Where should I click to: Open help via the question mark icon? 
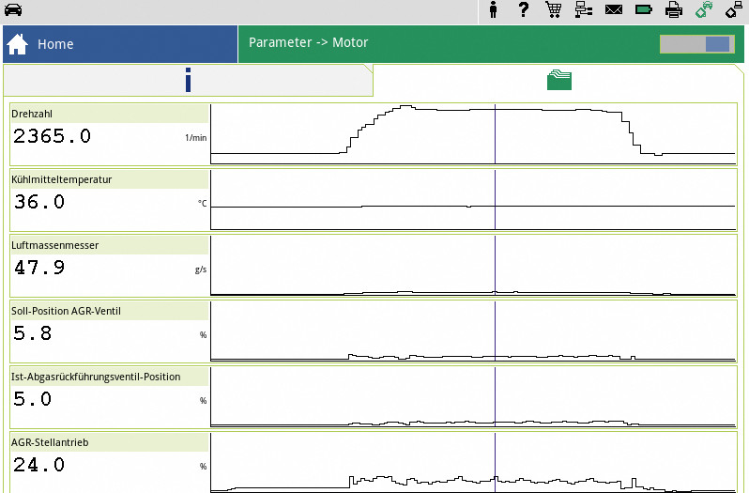pos(524,10)
